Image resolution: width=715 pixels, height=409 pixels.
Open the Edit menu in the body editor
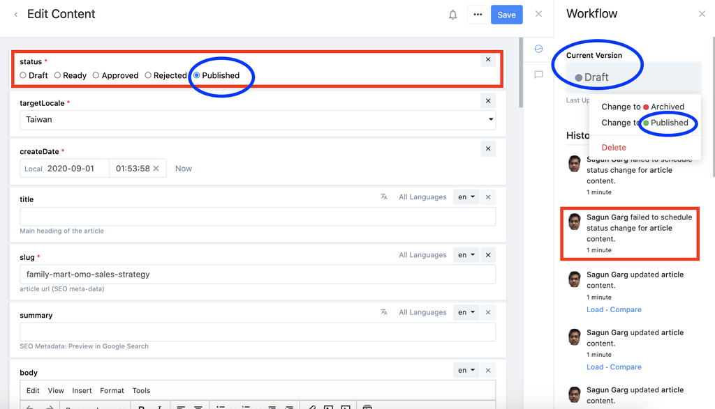32,390
